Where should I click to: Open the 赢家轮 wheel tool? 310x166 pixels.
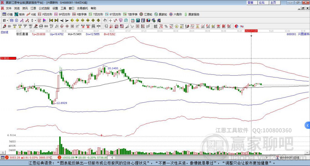click(161, 14)
